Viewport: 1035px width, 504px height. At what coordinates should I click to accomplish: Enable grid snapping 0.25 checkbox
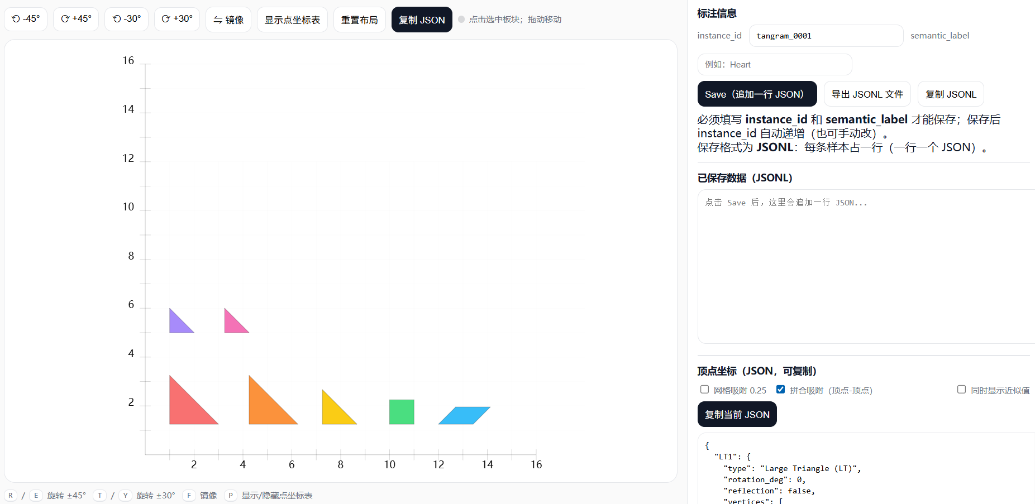click(704, 390)
